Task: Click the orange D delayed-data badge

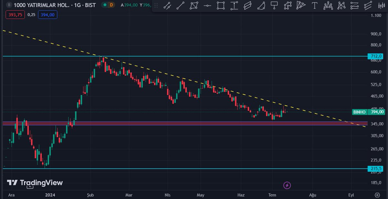Action: click(x=112, y=5)
